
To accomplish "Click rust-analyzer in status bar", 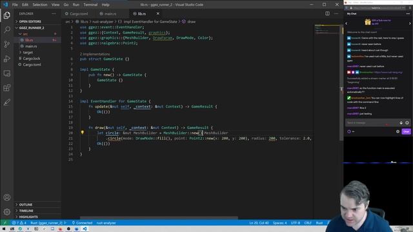I will point(106,223).
